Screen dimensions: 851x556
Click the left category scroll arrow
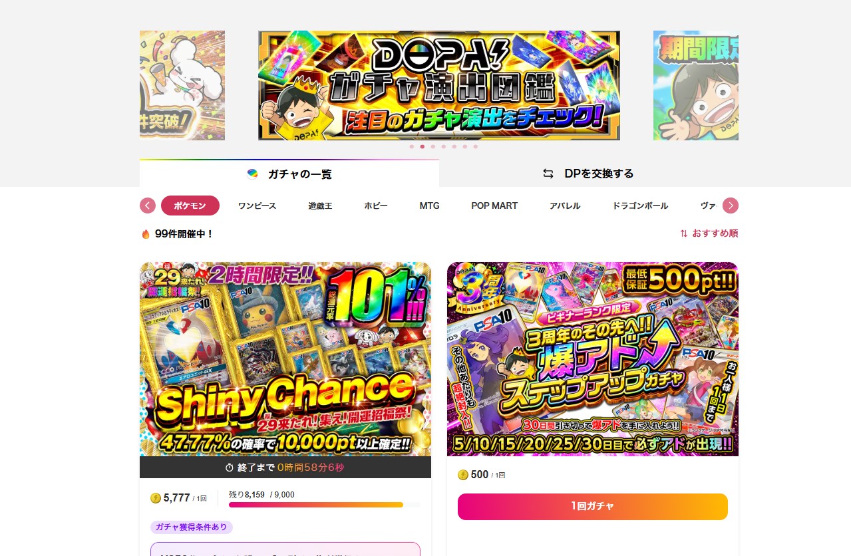[148, 206]
